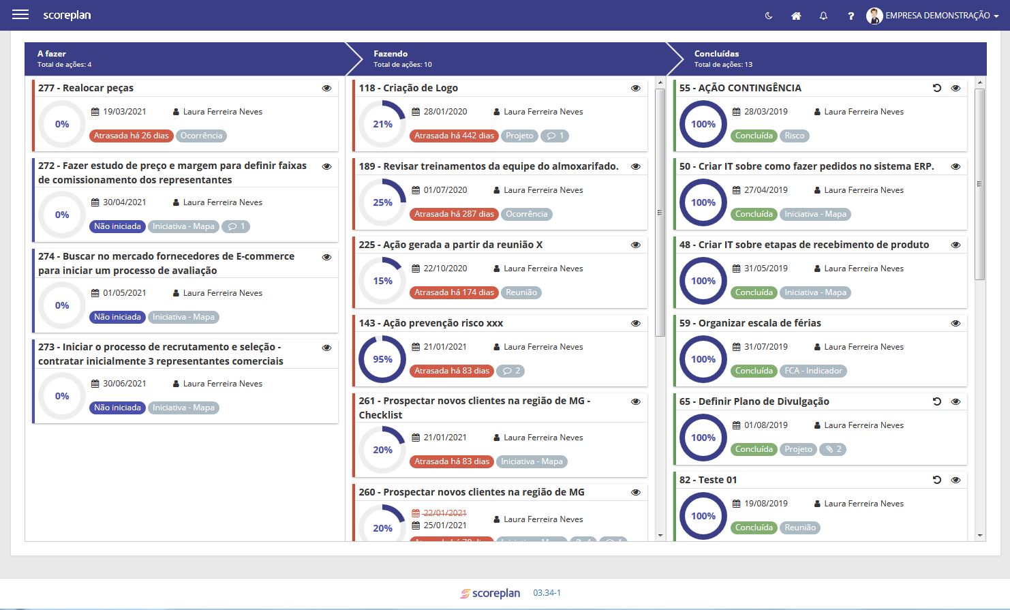Open comments badge on action 143
Viewport: 1010px width, 610px height.
pos(510,371)
